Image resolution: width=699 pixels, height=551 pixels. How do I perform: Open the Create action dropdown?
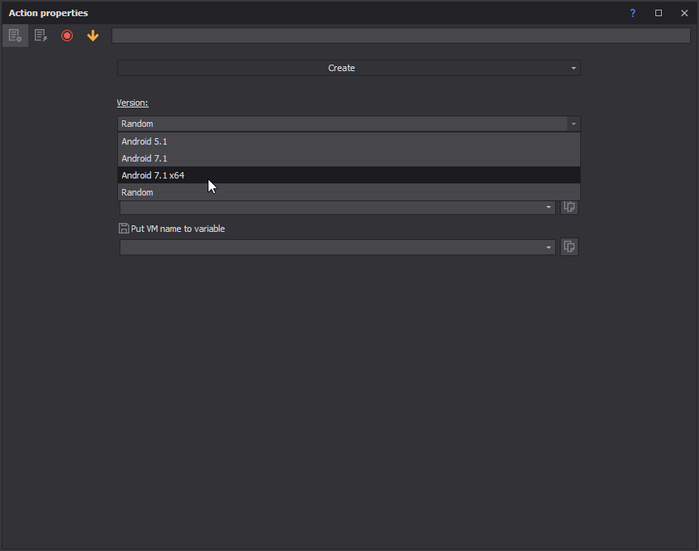click(x=348, y=68)
